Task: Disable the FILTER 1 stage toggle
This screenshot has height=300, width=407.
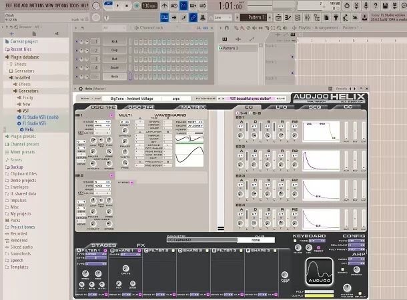Action: click(x=105, y=251)
